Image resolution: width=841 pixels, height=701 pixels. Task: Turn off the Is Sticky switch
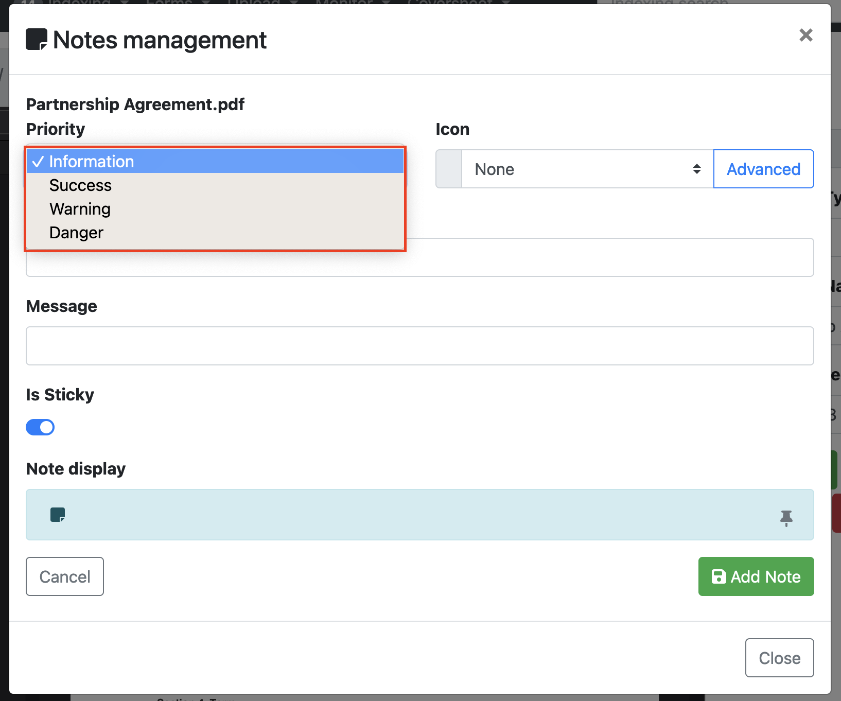point(40,427)
